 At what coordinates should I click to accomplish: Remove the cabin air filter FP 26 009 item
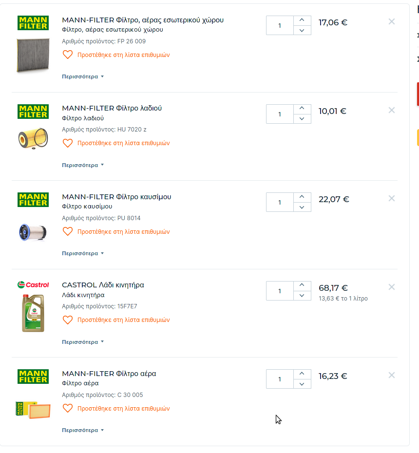coord(392,21)
